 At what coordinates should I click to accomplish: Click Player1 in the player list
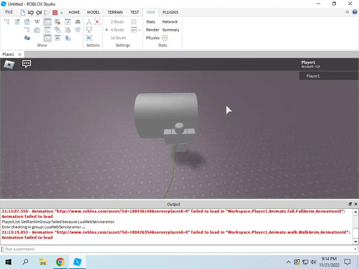(x=329, y=76)
